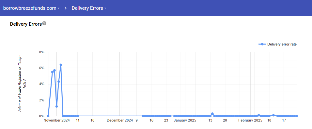Select the last data point on chart
312x129 pixels.
click(296, 116)
